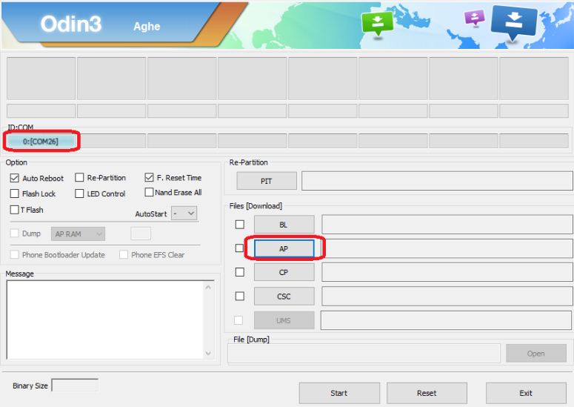Screen dimensions: 574x407
Task: Click the CP file button
Action: coord(284,273)
